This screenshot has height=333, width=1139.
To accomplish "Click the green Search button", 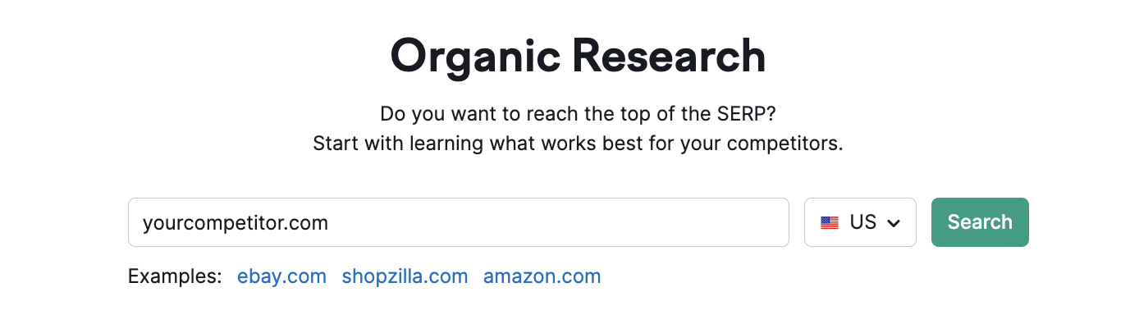I will tap(980, 222).
